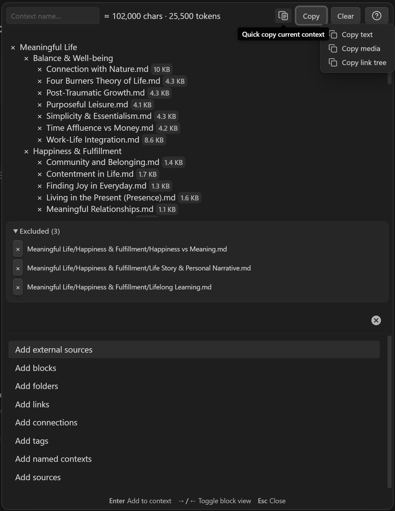This screenshot has width=395, height=511.
Task: Collapse the Excluded (3) section
Action: pyautogui.click(x=16, y=231)
